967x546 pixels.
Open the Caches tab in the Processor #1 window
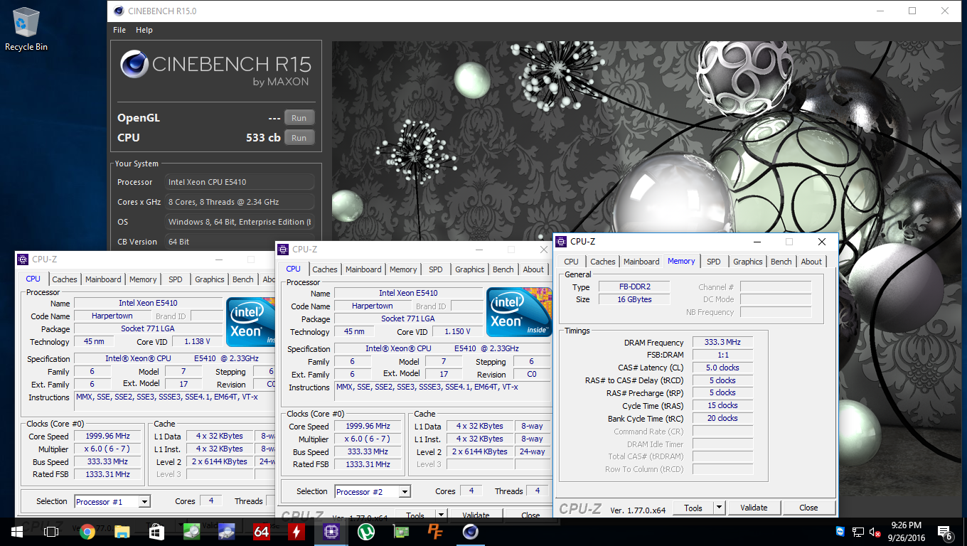(x=65, y=279)
